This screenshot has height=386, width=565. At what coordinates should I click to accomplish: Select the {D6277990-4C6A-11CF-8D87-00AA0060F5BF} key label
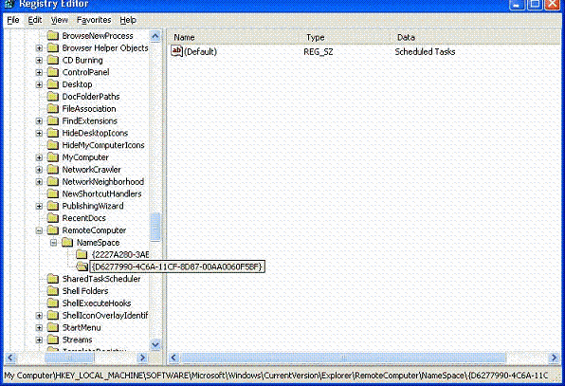click(177, 267)
